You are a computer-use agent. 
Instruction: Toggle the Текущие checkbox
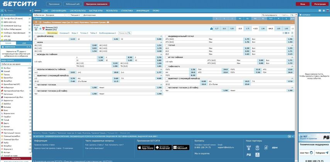[x=69, y=15]
